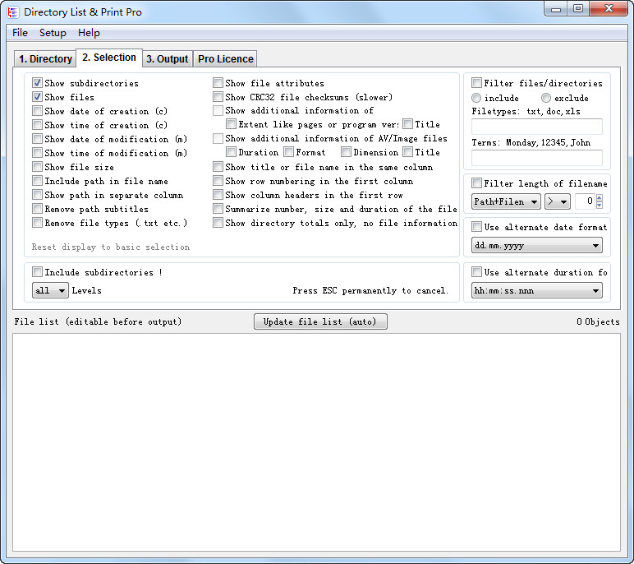Screen dimensions: 634x564
Task: Enable Filter length of filename
Action: (x=476, y=183)
